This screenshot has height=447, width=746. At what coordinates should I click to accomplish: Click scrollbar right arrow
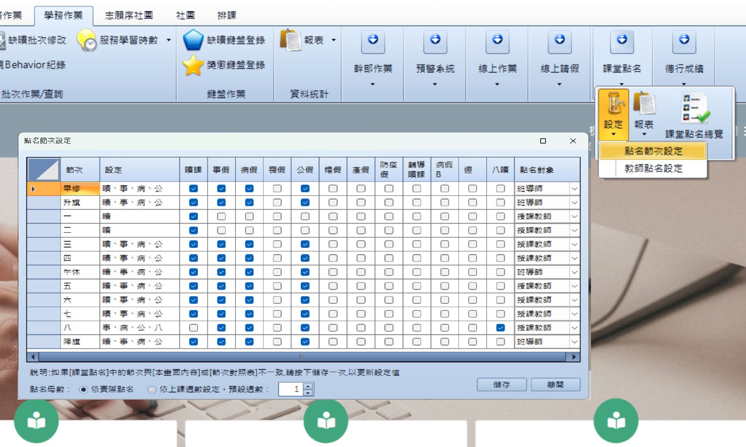coord(573,356)
